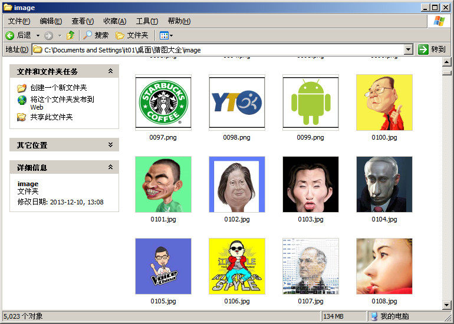Collapse the File and Folder Tasks panel
454x324 pixels.
111,71
